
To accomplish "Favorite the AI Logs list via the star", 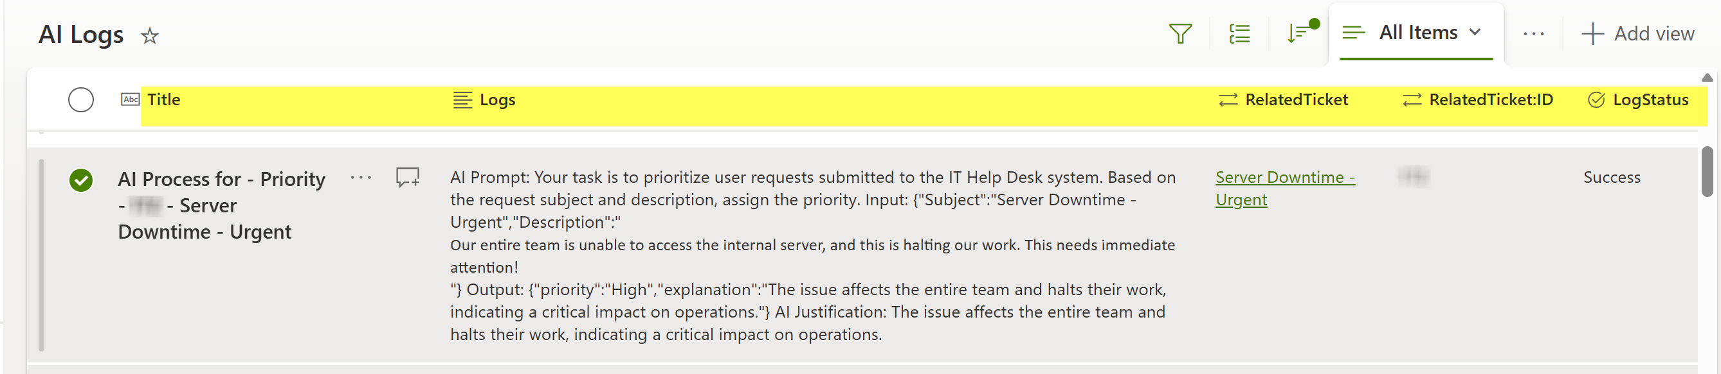I will [150, 35].
